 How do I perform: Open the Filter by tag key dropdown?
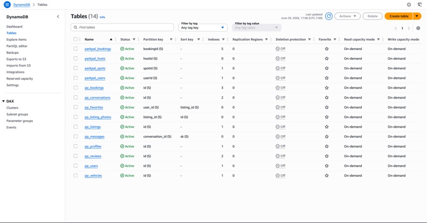[203, 28]
